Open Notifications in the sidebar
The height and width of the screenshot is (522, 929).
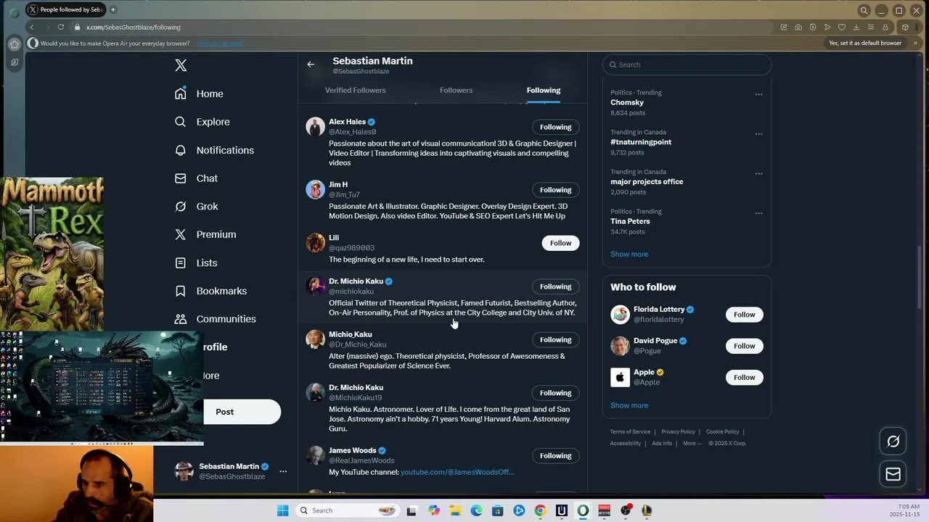(x=214, y=150)
